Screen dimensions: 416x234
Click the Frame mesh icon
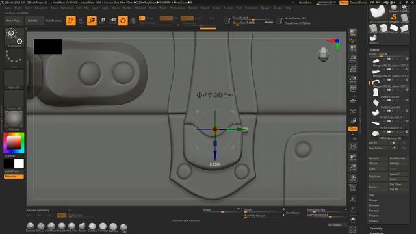353,147
